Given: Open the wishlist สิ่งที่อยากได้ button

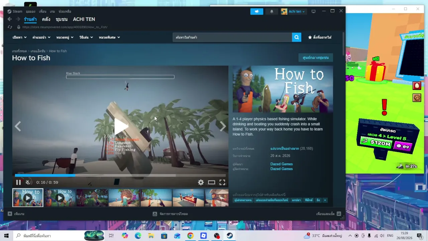Looking at the screenshot, I should (x=320, y=37).
